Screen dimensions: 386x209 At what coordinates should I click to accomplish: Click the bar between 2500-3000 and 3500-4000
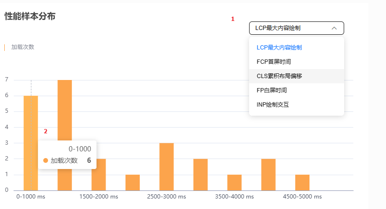pyautogui.click(x=201, y=175)
